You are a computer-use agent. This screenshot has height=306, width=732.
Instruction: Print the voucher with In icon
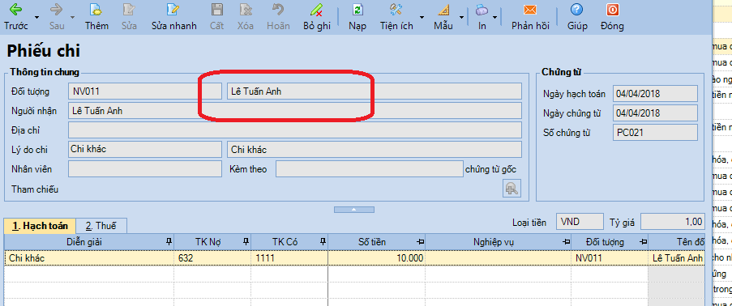tap(482, 10)
